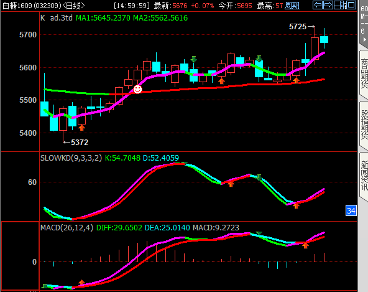Click the orange MACD buy arrow at far left
The height and width of the screenshot is (292, 368).
[81, 282]
